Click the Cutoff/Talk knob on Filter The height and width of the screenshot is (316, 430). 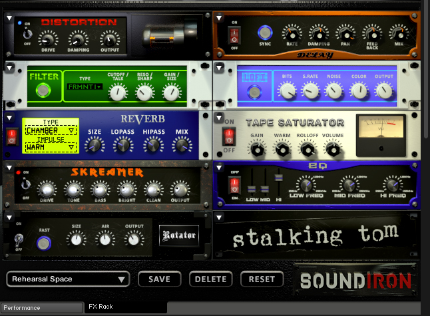coord(117,92)
